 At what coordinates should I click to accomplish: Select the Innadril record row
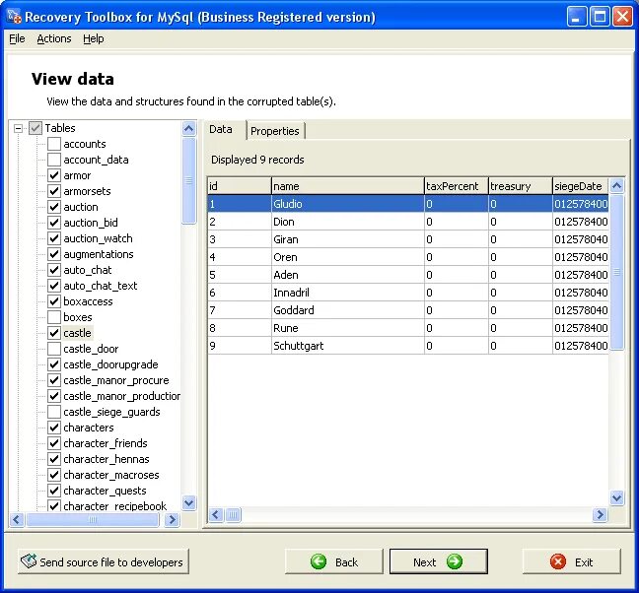coord(408,293)
